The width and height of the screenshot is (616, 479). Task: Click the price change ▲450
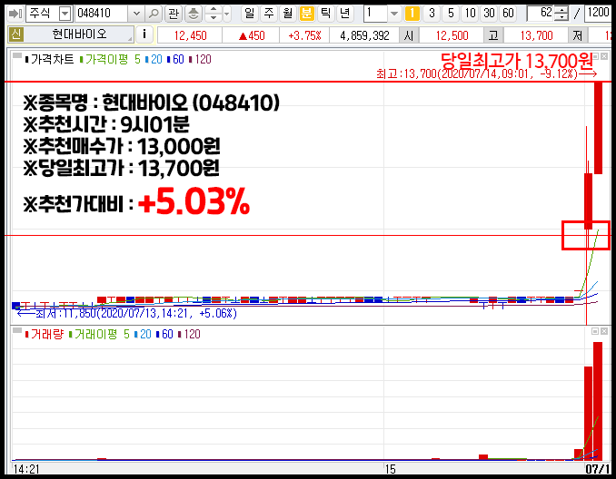(252, 35)
